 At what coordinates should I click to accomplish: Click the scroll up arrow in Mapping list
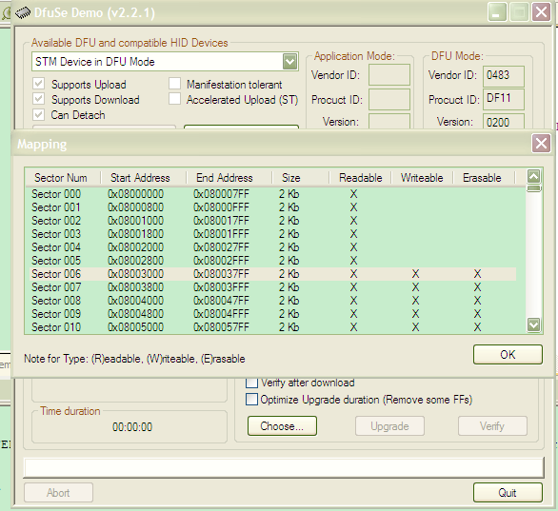pos(534,176)
